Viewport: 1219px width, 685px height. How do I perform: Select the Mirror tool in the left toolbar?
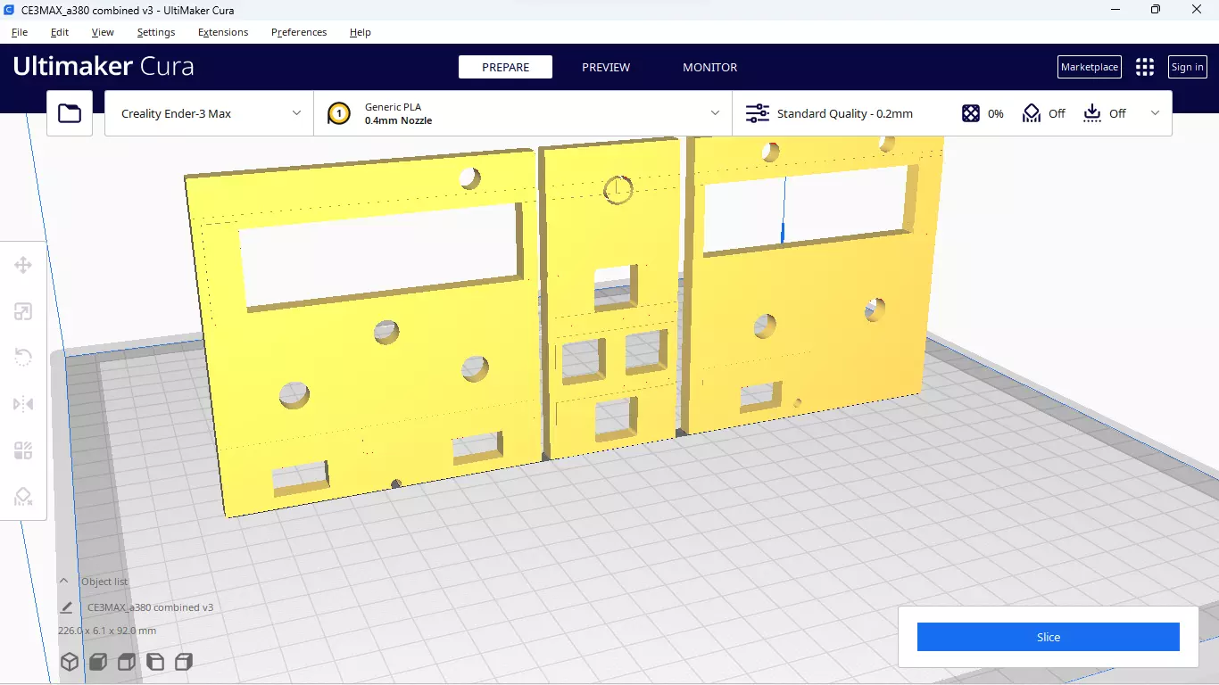pos(23,404)
